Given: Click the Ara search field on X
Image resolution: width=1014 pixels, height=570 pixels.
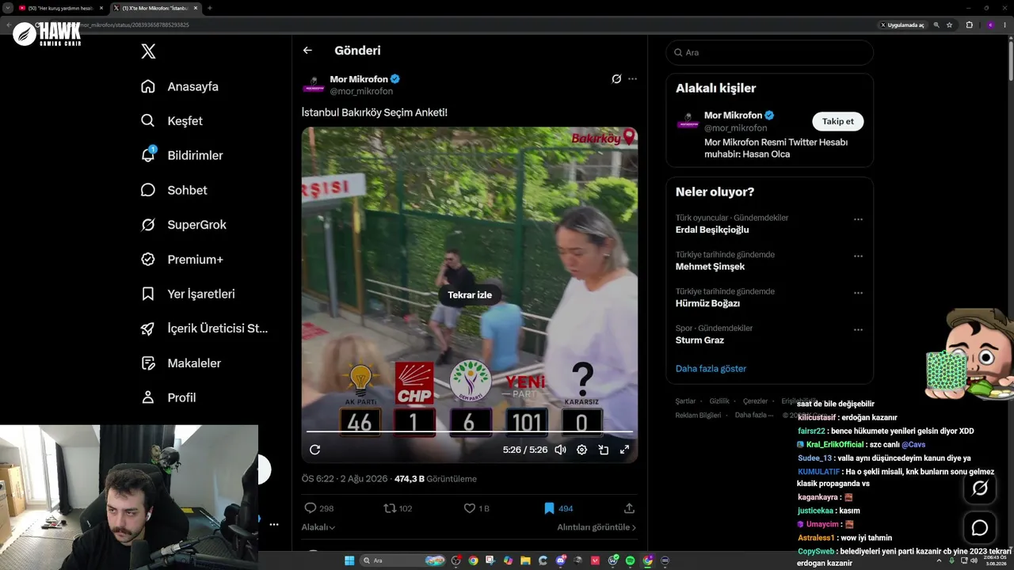Looking at the screenshot, I should (769, 52).
